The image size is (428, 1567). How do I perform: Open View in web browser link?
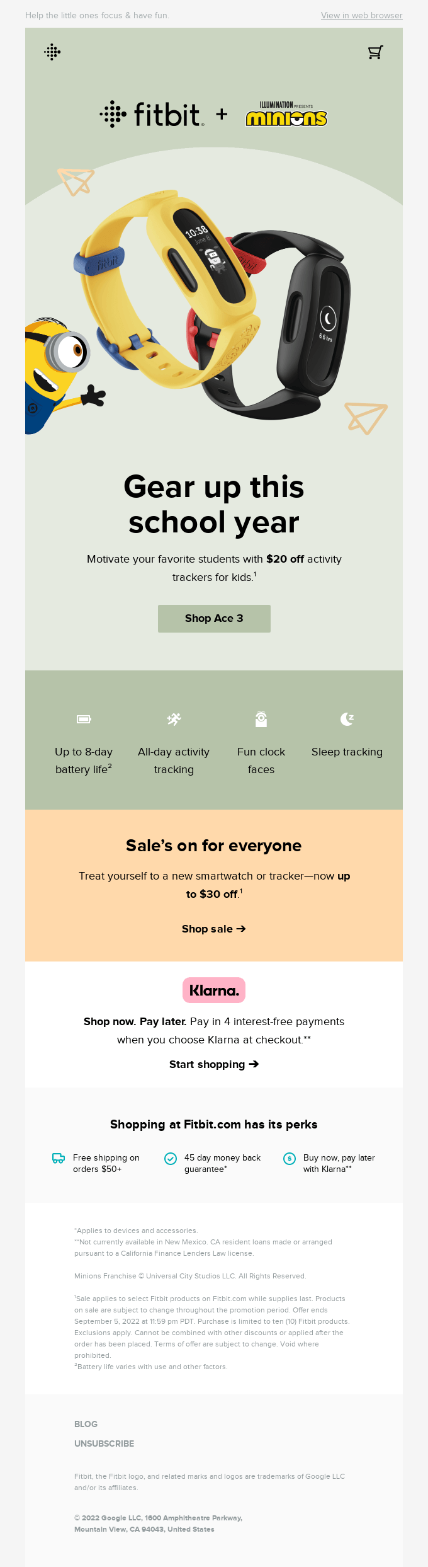[x=362, y=15]
